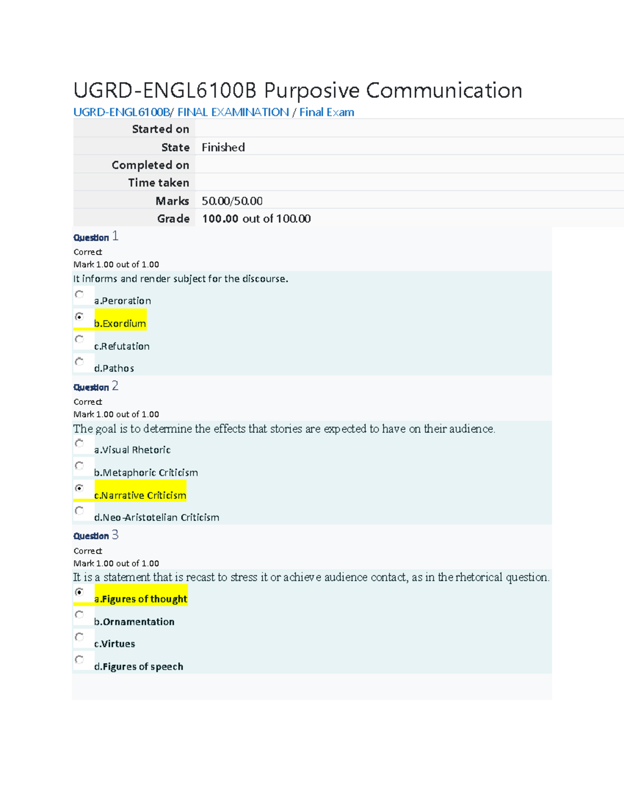Open the Final Exam breadcrumb link

tap(327, 112)
